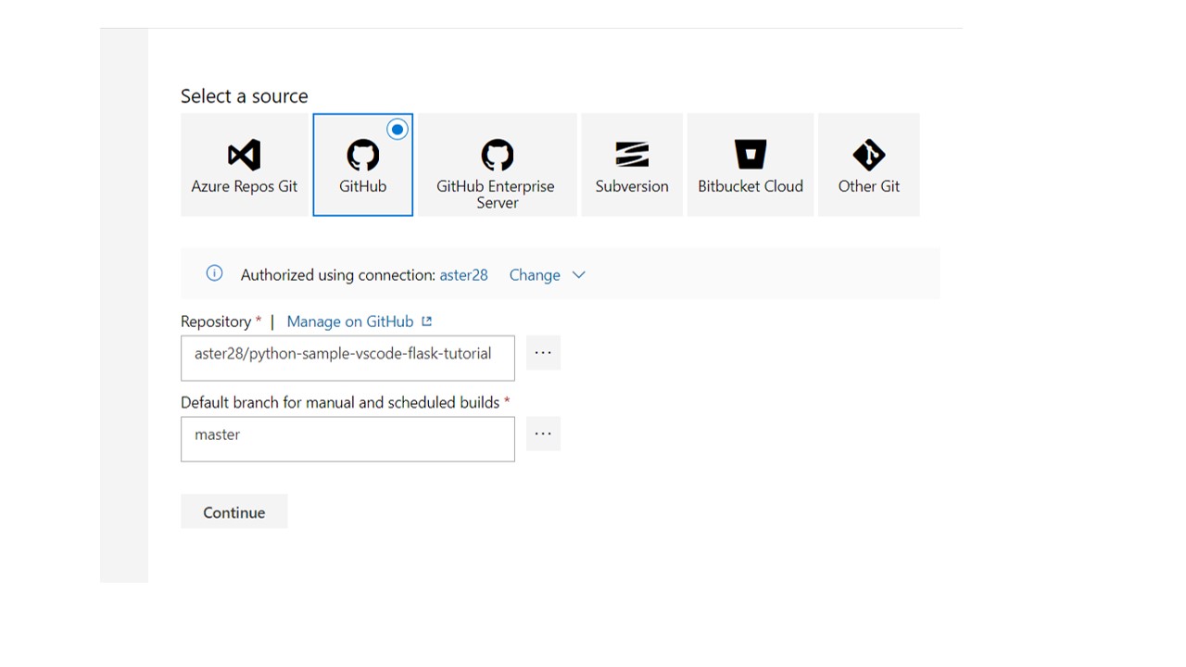Screen dimensions: 1186x667
Task: Focus the Default branch input field showing master
Action: (x=347, y=439)
